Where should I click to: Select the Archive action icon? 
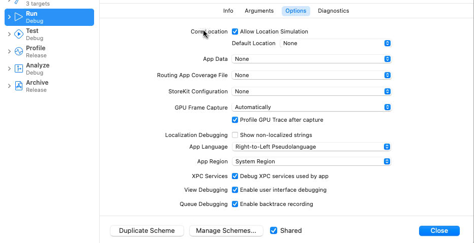coord(19,86)
